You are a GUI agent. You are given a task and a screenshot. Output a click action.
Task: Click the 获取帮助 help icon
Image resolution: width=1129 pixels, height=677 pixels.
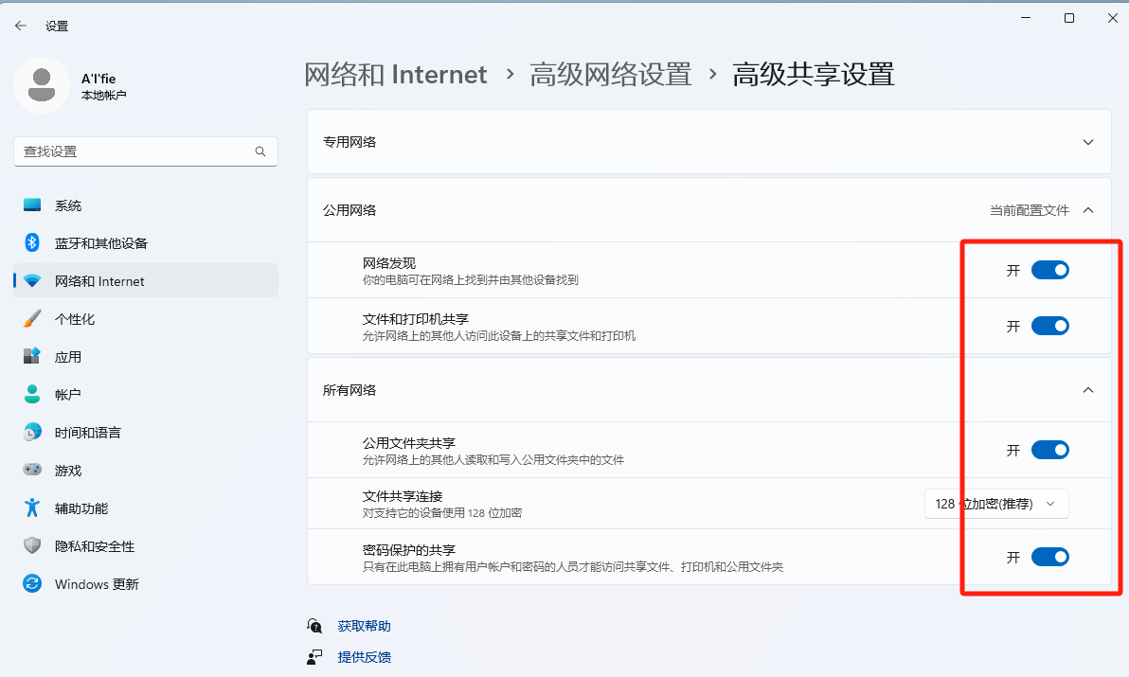[x=314, y=626]
